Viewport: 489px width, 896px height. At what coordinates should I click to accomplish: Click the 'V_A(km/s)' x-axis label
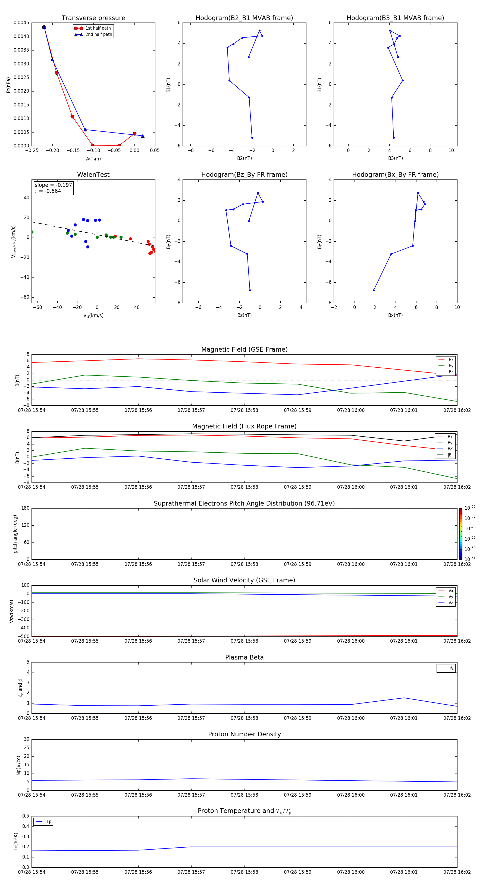coord(93,316)
